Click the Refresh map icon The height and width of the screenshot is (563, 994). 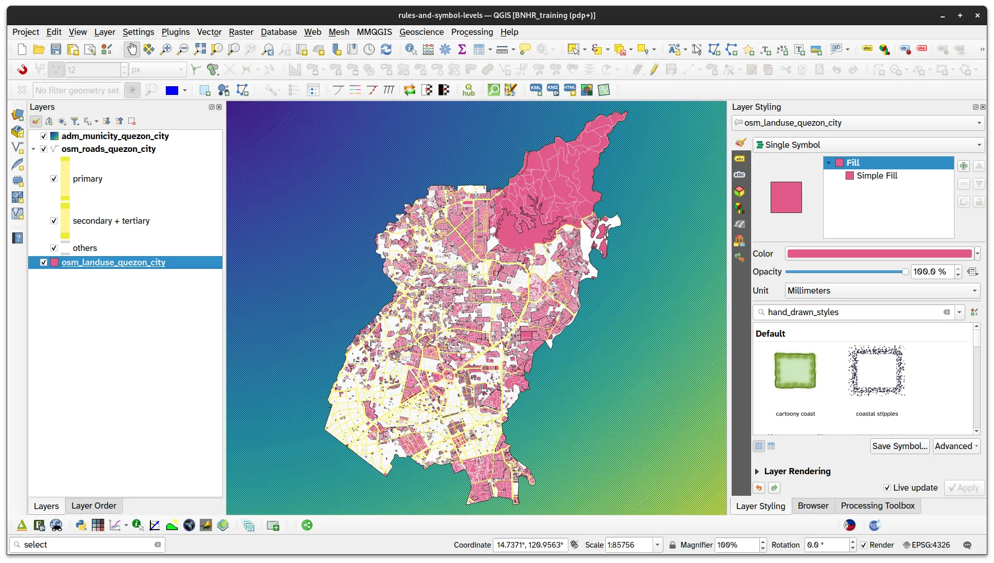pos(386,49)
